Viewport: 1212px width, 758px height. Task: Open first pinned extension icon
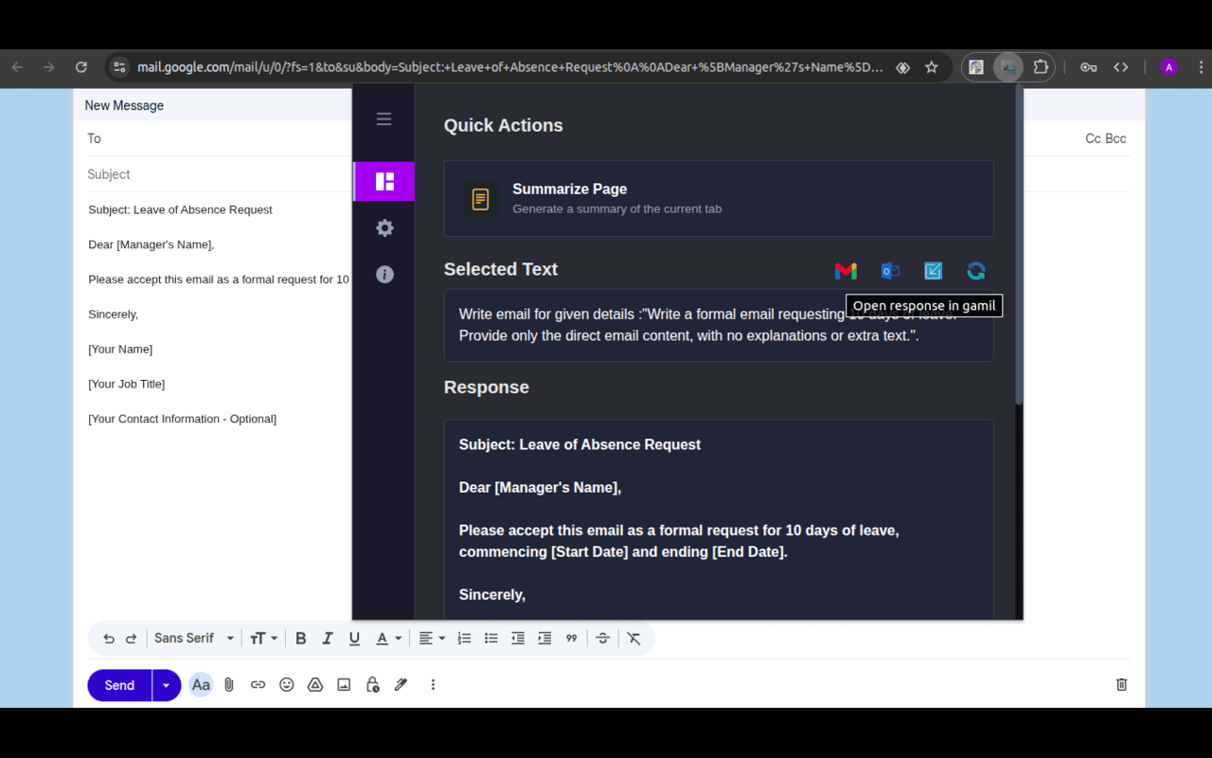[976, 67]
